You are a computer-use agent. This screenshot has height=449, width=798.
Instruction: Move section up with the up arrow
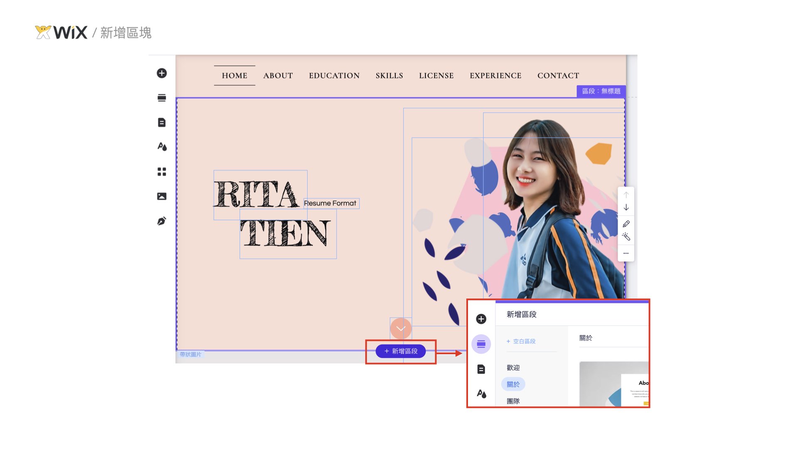pos(626,195)
